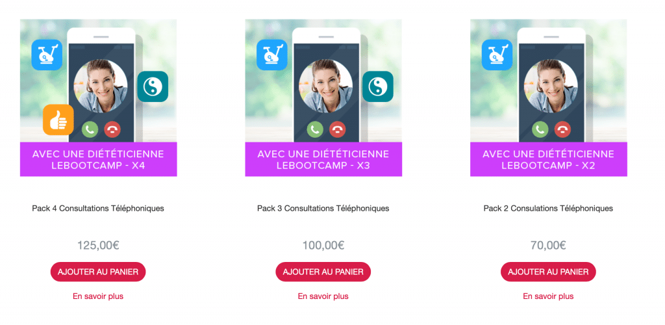Viewport: 665px width, 325px height.
Task: Open the Pack 4 Consultations Téléphoniques title
Action: (x=98, y=208)
